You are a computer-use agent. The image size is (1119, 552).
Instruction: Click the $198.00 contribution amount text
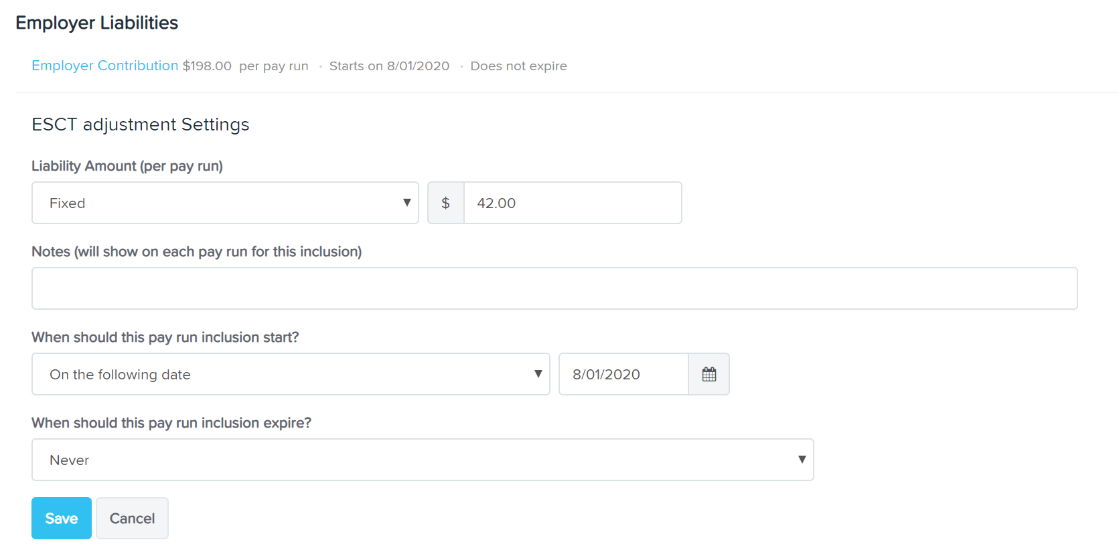click(x=207, y=66)
